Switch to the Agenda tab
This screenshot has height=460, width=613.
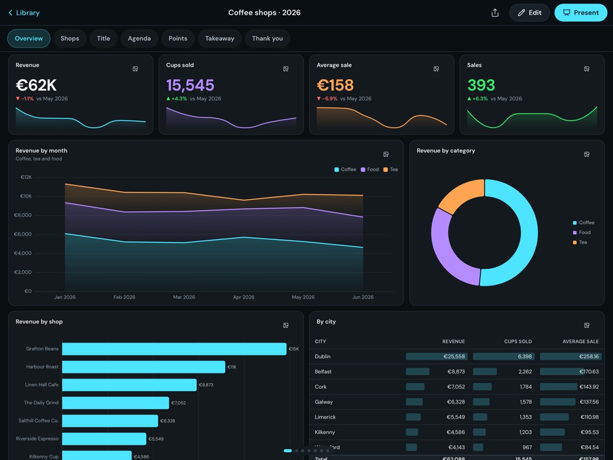point(139,38)
